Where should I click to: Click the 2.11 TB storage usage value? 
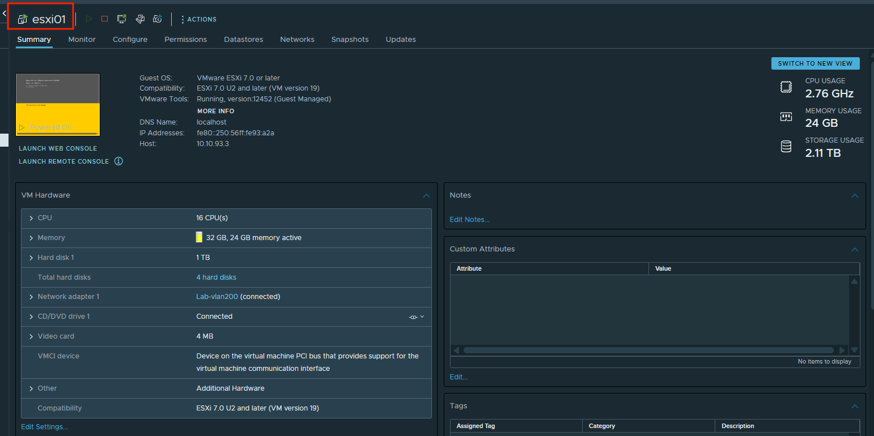pos(823,153)
